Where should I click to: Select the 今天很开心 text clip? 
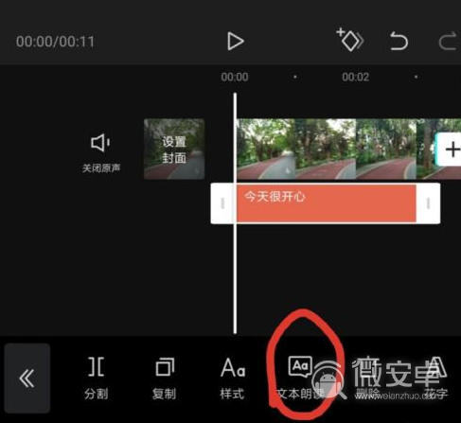pos(327,203)
